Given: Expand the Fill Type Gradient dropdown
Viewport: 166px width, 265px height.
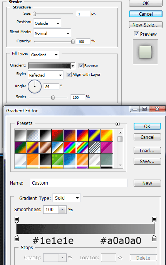Looking at the screenshot, I should point(44,55).
